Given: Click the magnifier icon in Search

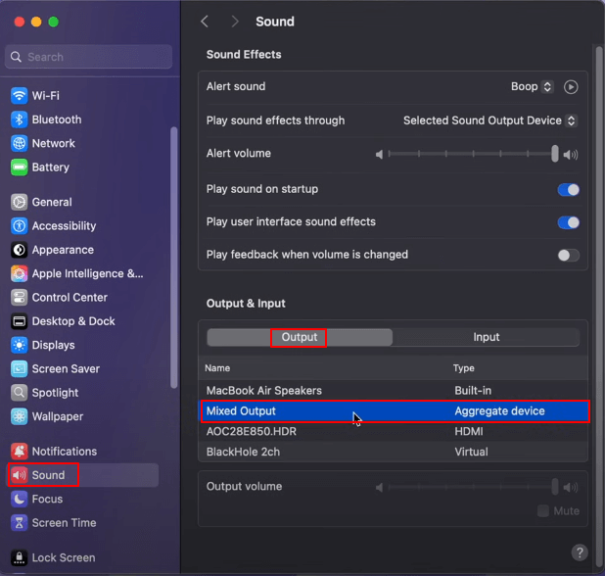Looking at the screenshot, I should pyautogui.click(x=16, y=57).
